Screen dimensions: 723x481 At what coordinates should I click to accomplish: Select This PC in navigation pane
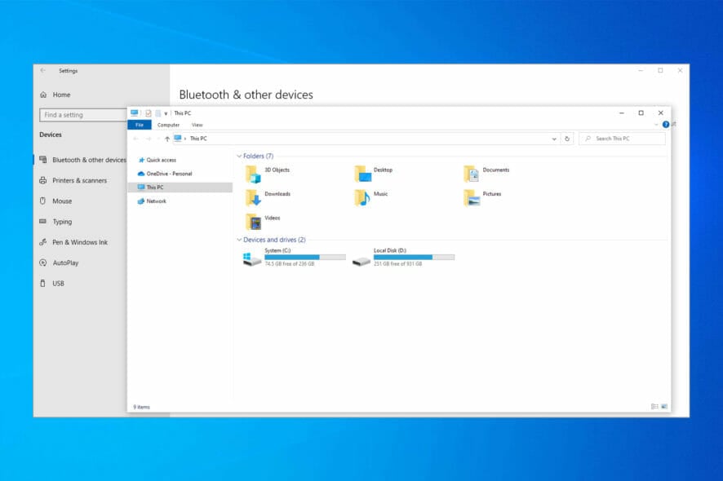pos(180,187)
